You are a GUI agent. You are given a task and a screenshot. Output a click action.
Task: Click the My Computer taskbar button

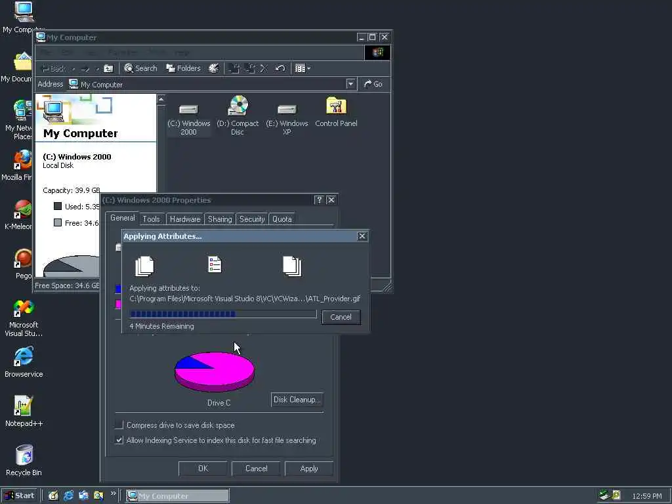tap(178, 496)
